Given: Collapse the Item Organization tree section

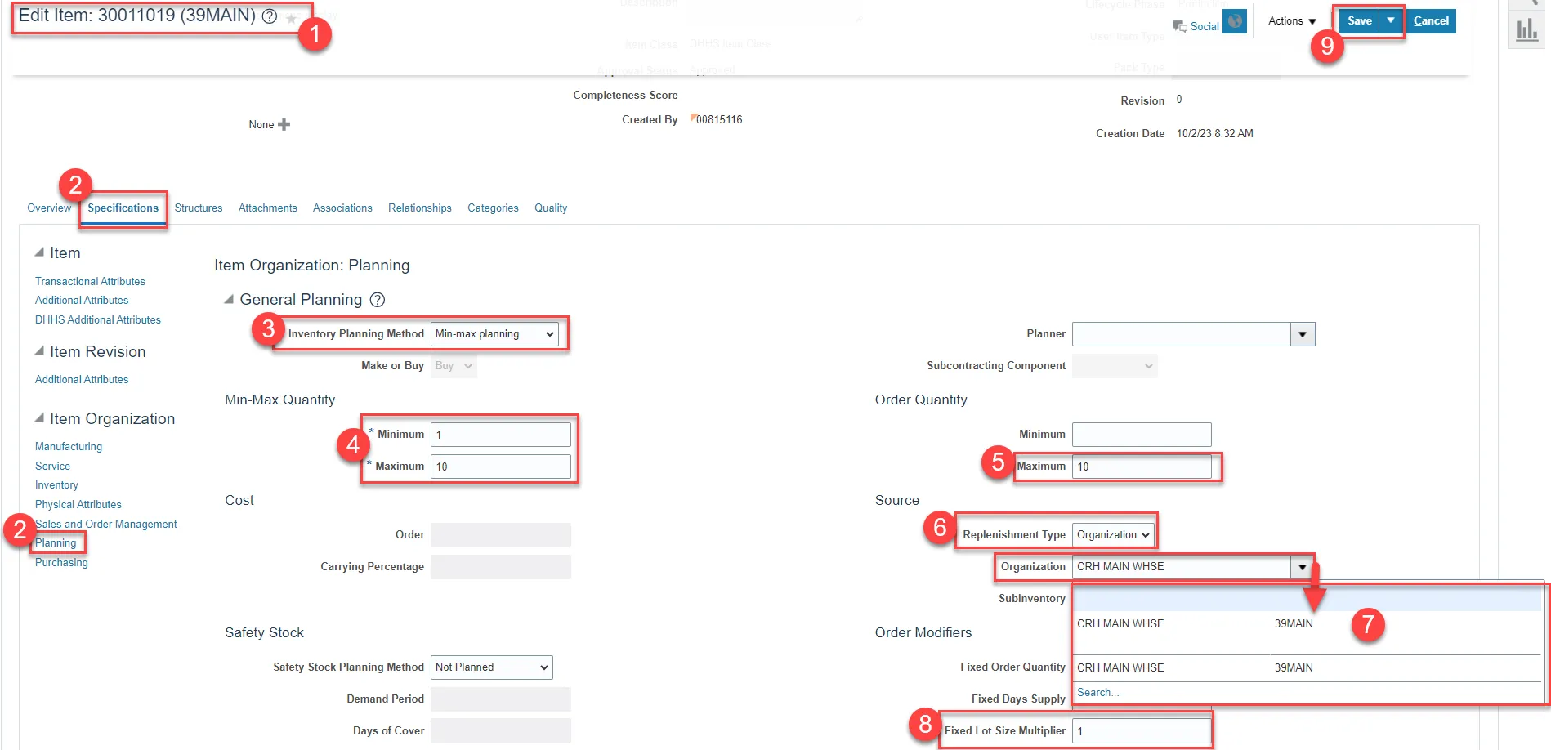Looking at the screenshot, I should pyautogui.click(x=39, y=418).
